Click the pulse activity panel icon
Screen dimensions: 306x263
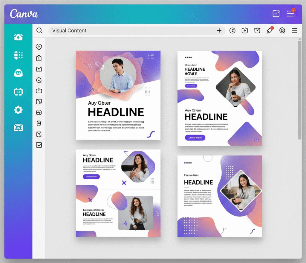pyautogui.click(x=39, y=112)
